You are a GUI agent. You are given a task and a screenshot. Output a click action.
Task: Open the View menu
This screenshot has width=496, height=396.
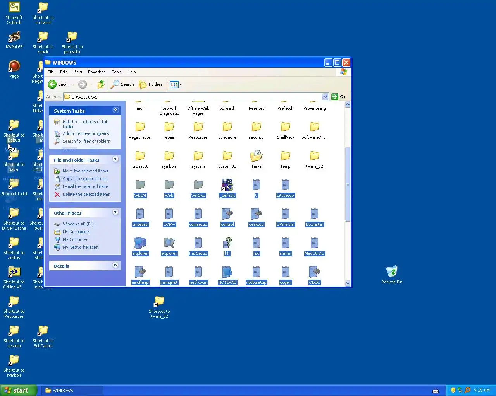[x=77, y=72]
